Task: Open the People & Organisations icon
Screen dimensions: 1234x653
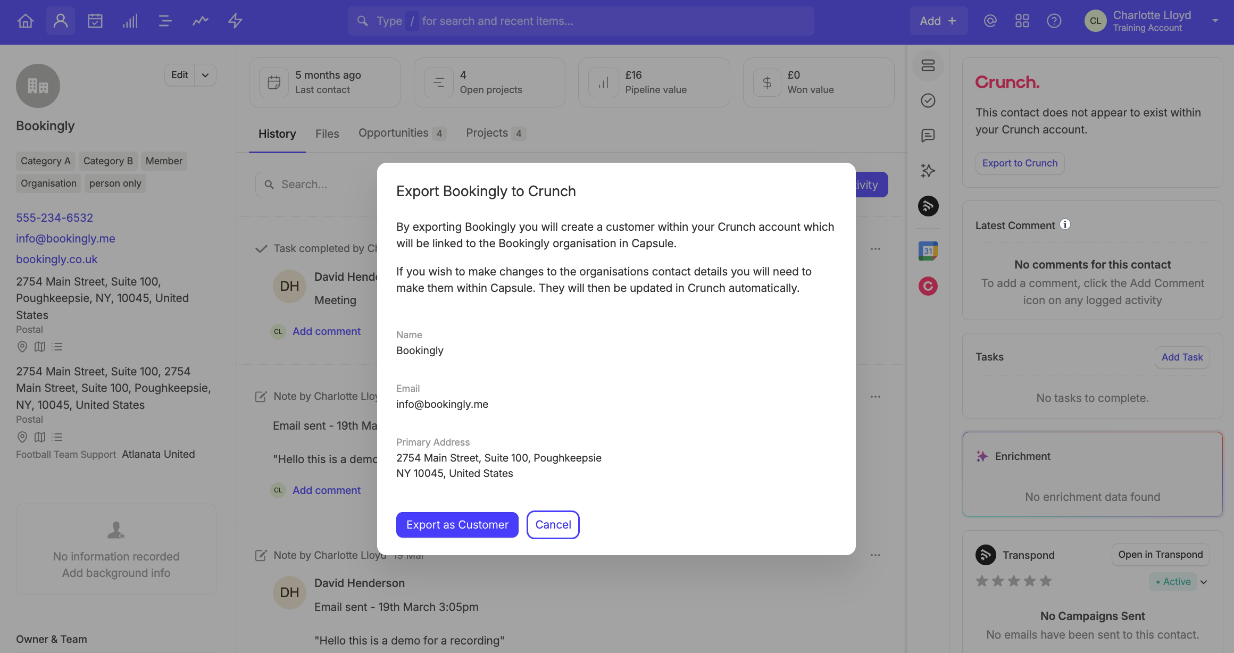Action: (x=61, y=21)
